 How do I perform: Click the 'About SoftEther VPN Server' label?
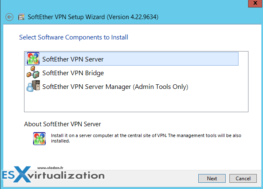(62, 124)
